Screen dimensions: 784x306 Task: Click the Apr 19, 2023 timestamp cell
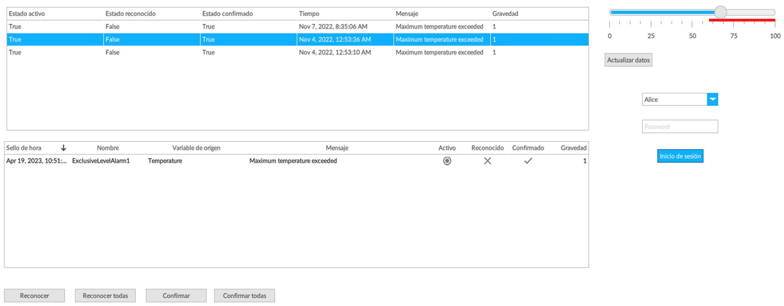[x=36, y=161]
